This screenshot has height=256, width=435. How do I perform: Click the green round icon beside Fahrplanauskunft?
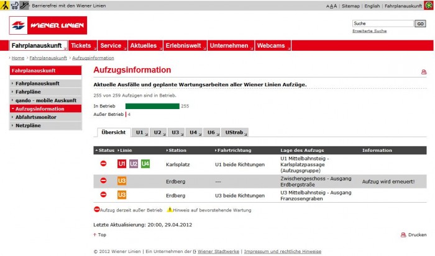click(428, 6)
